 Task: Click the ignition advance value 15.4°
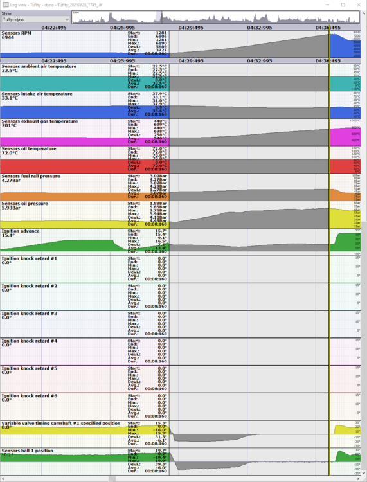(8, 235)
